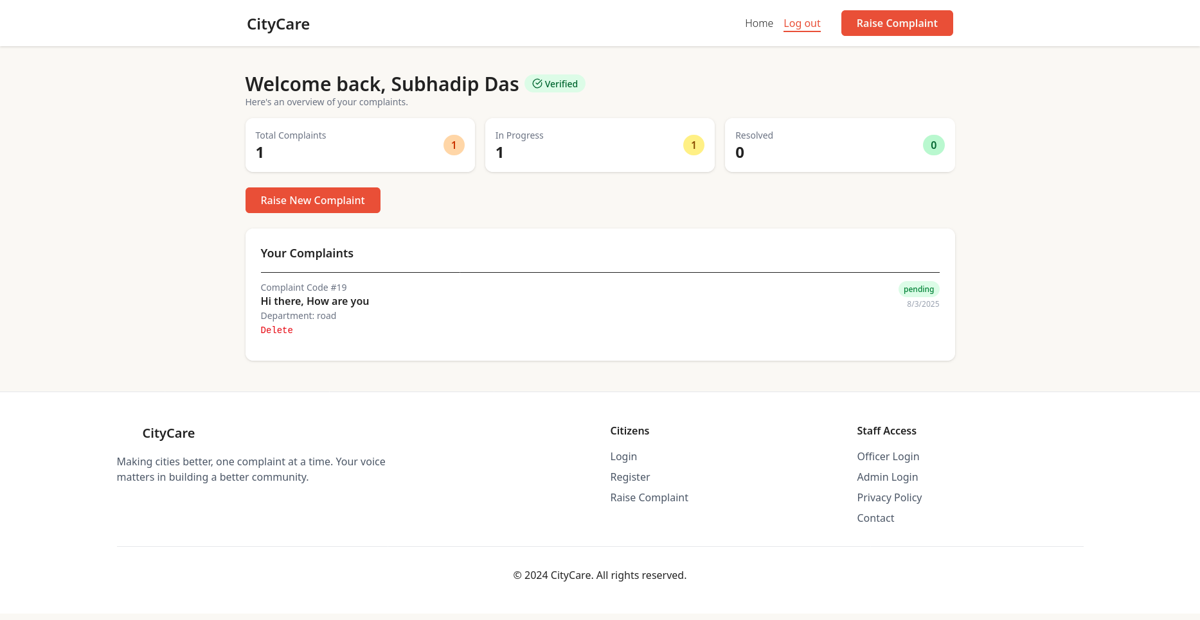Click the 'Citizens' footer heading
The image size is (1200, 620).
click(x=629, y=431)
